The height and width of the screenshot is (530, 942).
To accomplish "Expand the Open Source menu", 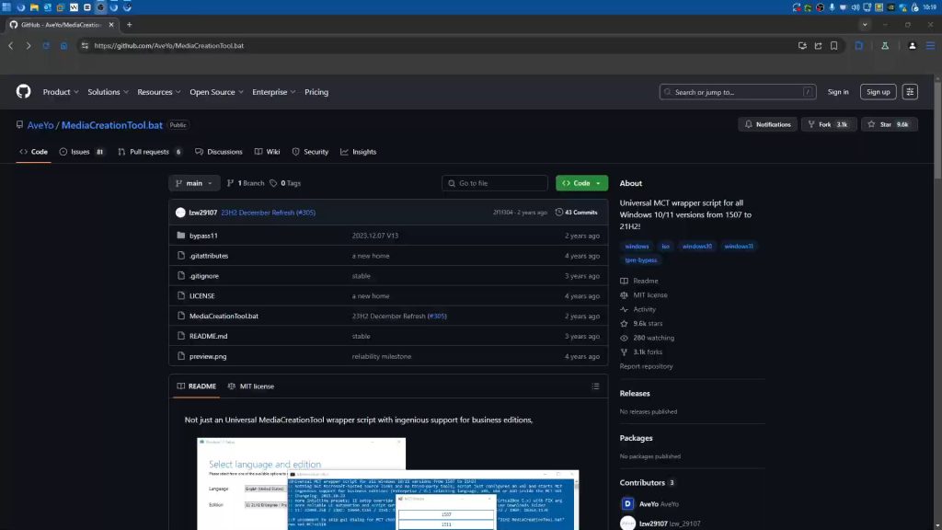I will click(x=216, y=92).
